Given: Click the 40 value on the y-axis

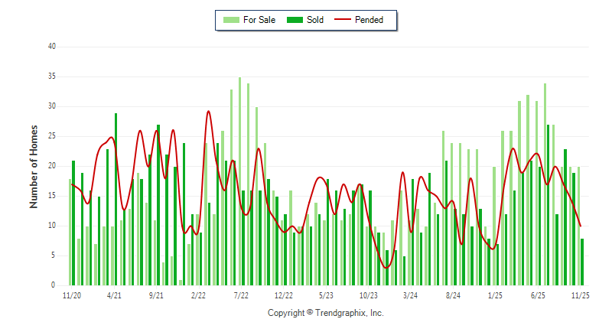Looking at the screenshot, I should click(53, 47).
